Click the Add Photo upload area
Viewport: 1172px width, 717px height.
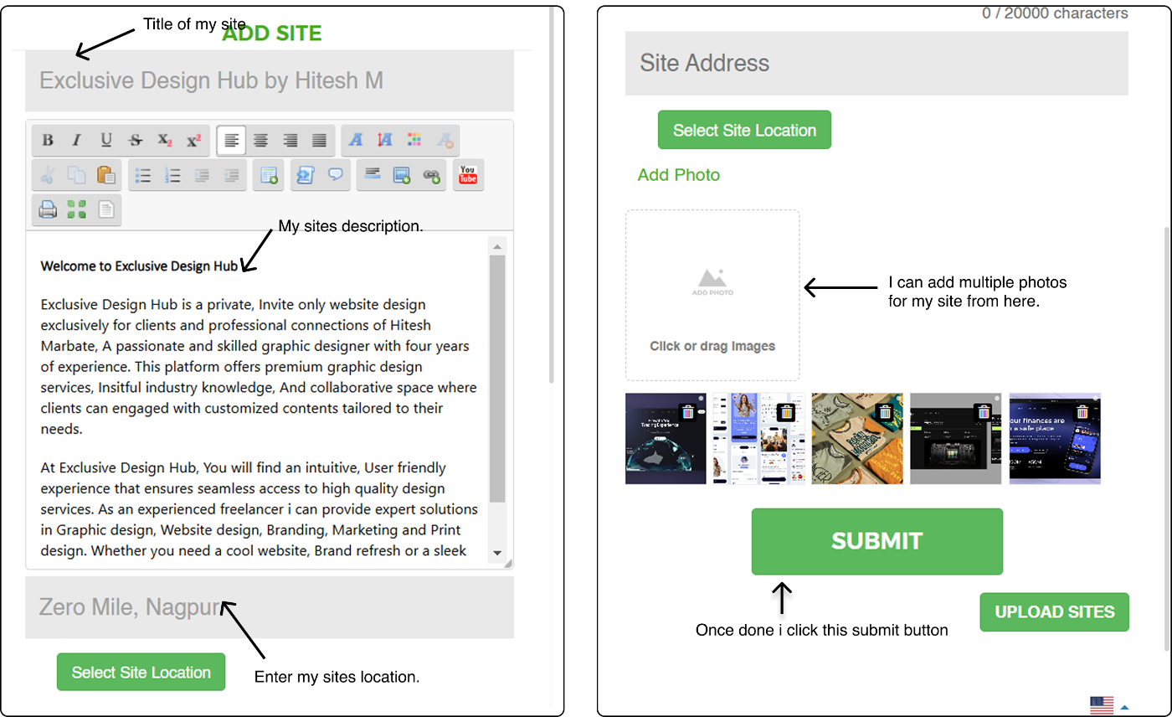(712, 295)
